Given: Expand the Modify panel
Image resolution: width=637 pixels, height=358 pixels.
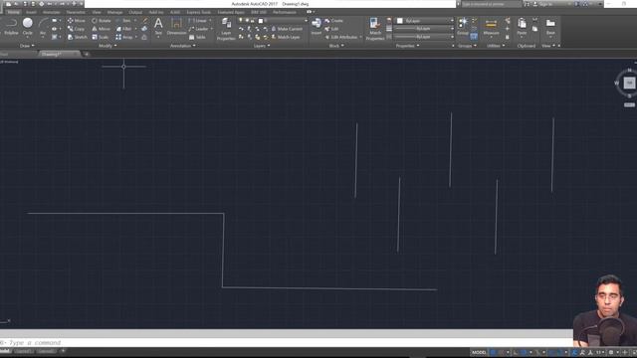Looking at the screenshot, I should (107, 46).
